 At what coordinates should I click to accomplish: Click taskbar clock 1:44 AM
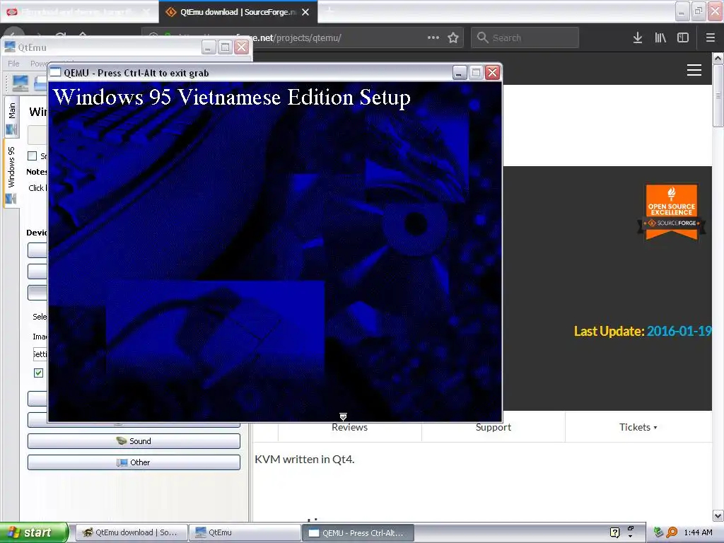(x=698, y=532)
